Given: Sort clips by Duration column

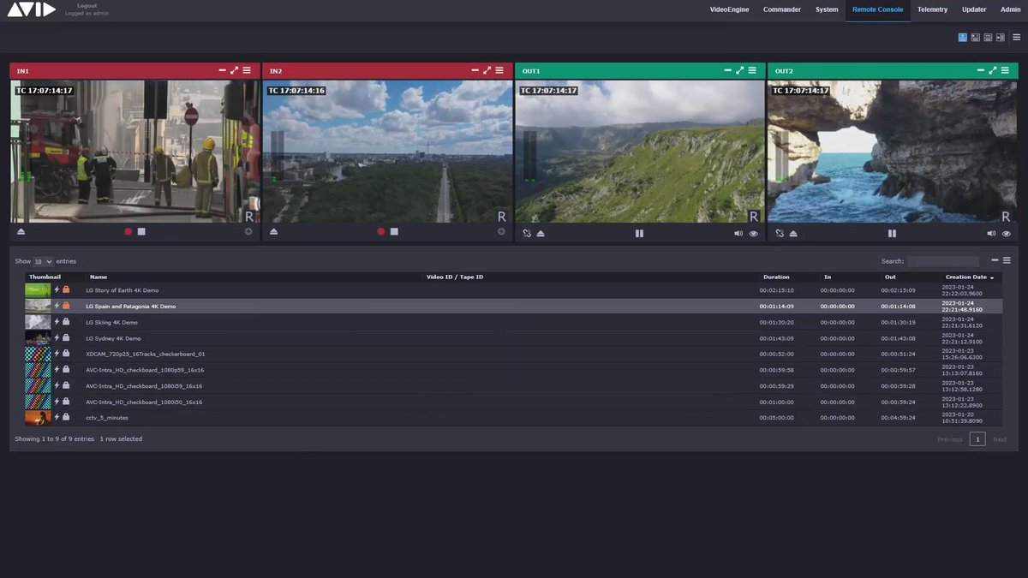Looking at the screenshot, I should point(776,277).
